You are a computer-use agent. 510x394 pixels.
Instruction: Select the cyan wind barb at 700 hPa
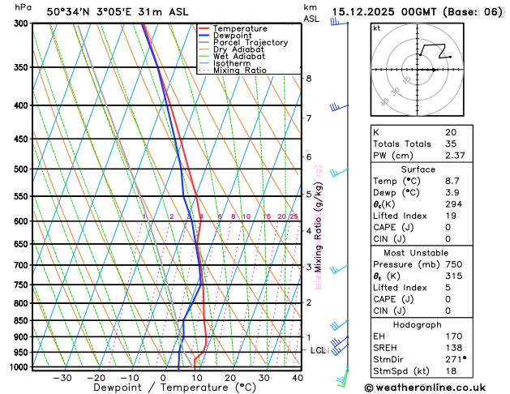[339, 269]
